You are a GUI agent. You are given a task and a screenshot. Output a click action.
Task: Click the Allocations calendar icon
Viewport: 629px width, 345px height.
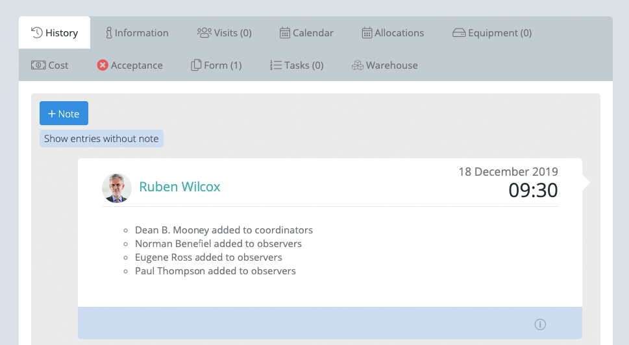[x=367, y=33]
